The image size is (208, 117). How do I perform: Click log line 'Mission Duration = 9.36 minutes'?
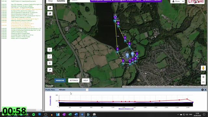click(x=20, y=37)
